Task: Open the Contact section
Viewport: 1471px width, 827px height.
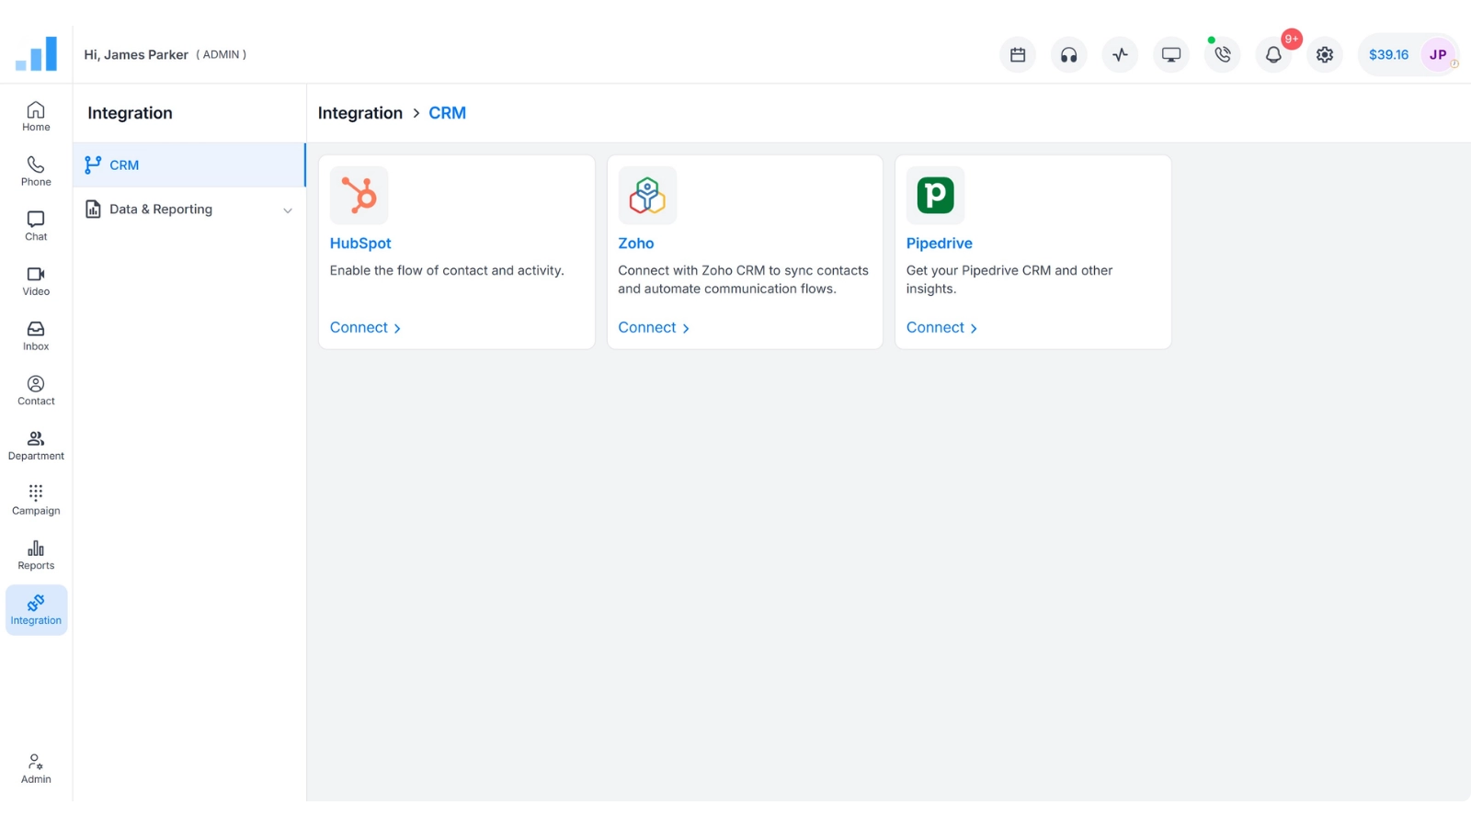Action: coord(36,391)
